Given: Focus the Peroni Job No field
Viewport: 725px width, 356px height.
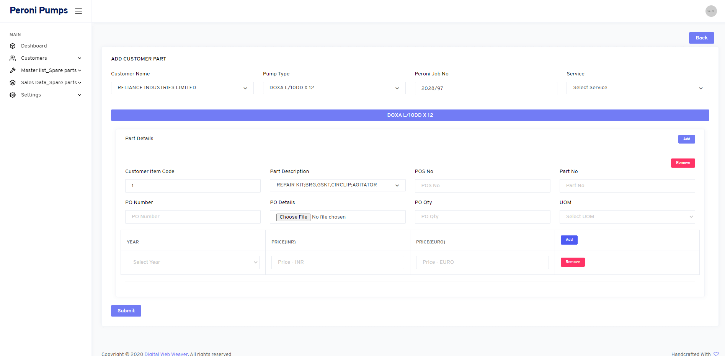Looking at the screenshot, I should 486,88.
